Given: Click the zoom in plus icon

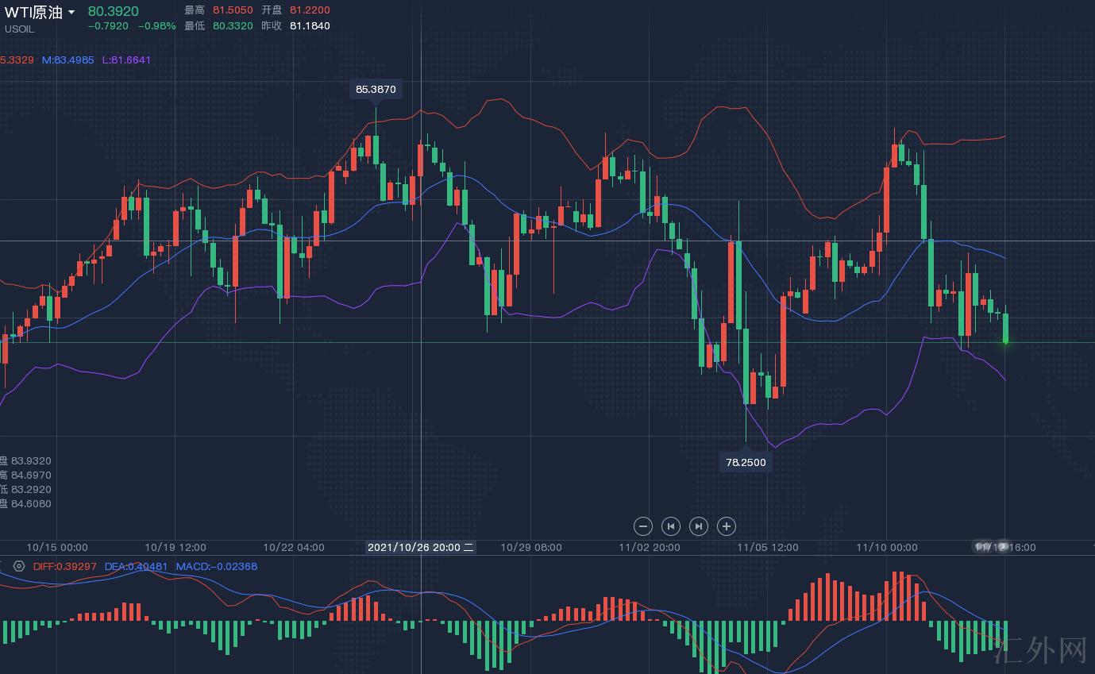Looking at the screenshot, I should (x=726, y=526).
